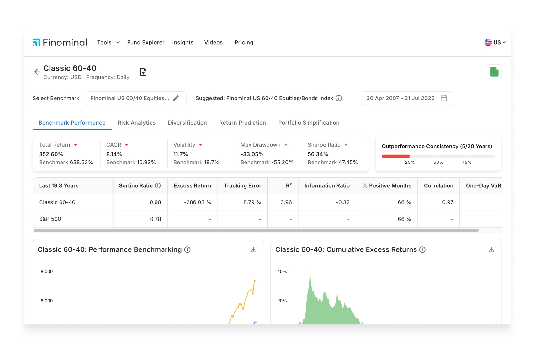Click the Classic 60-40 Sortino value 0.98
This screenshot has height=353, width=535.
click(x=156, y=202)
